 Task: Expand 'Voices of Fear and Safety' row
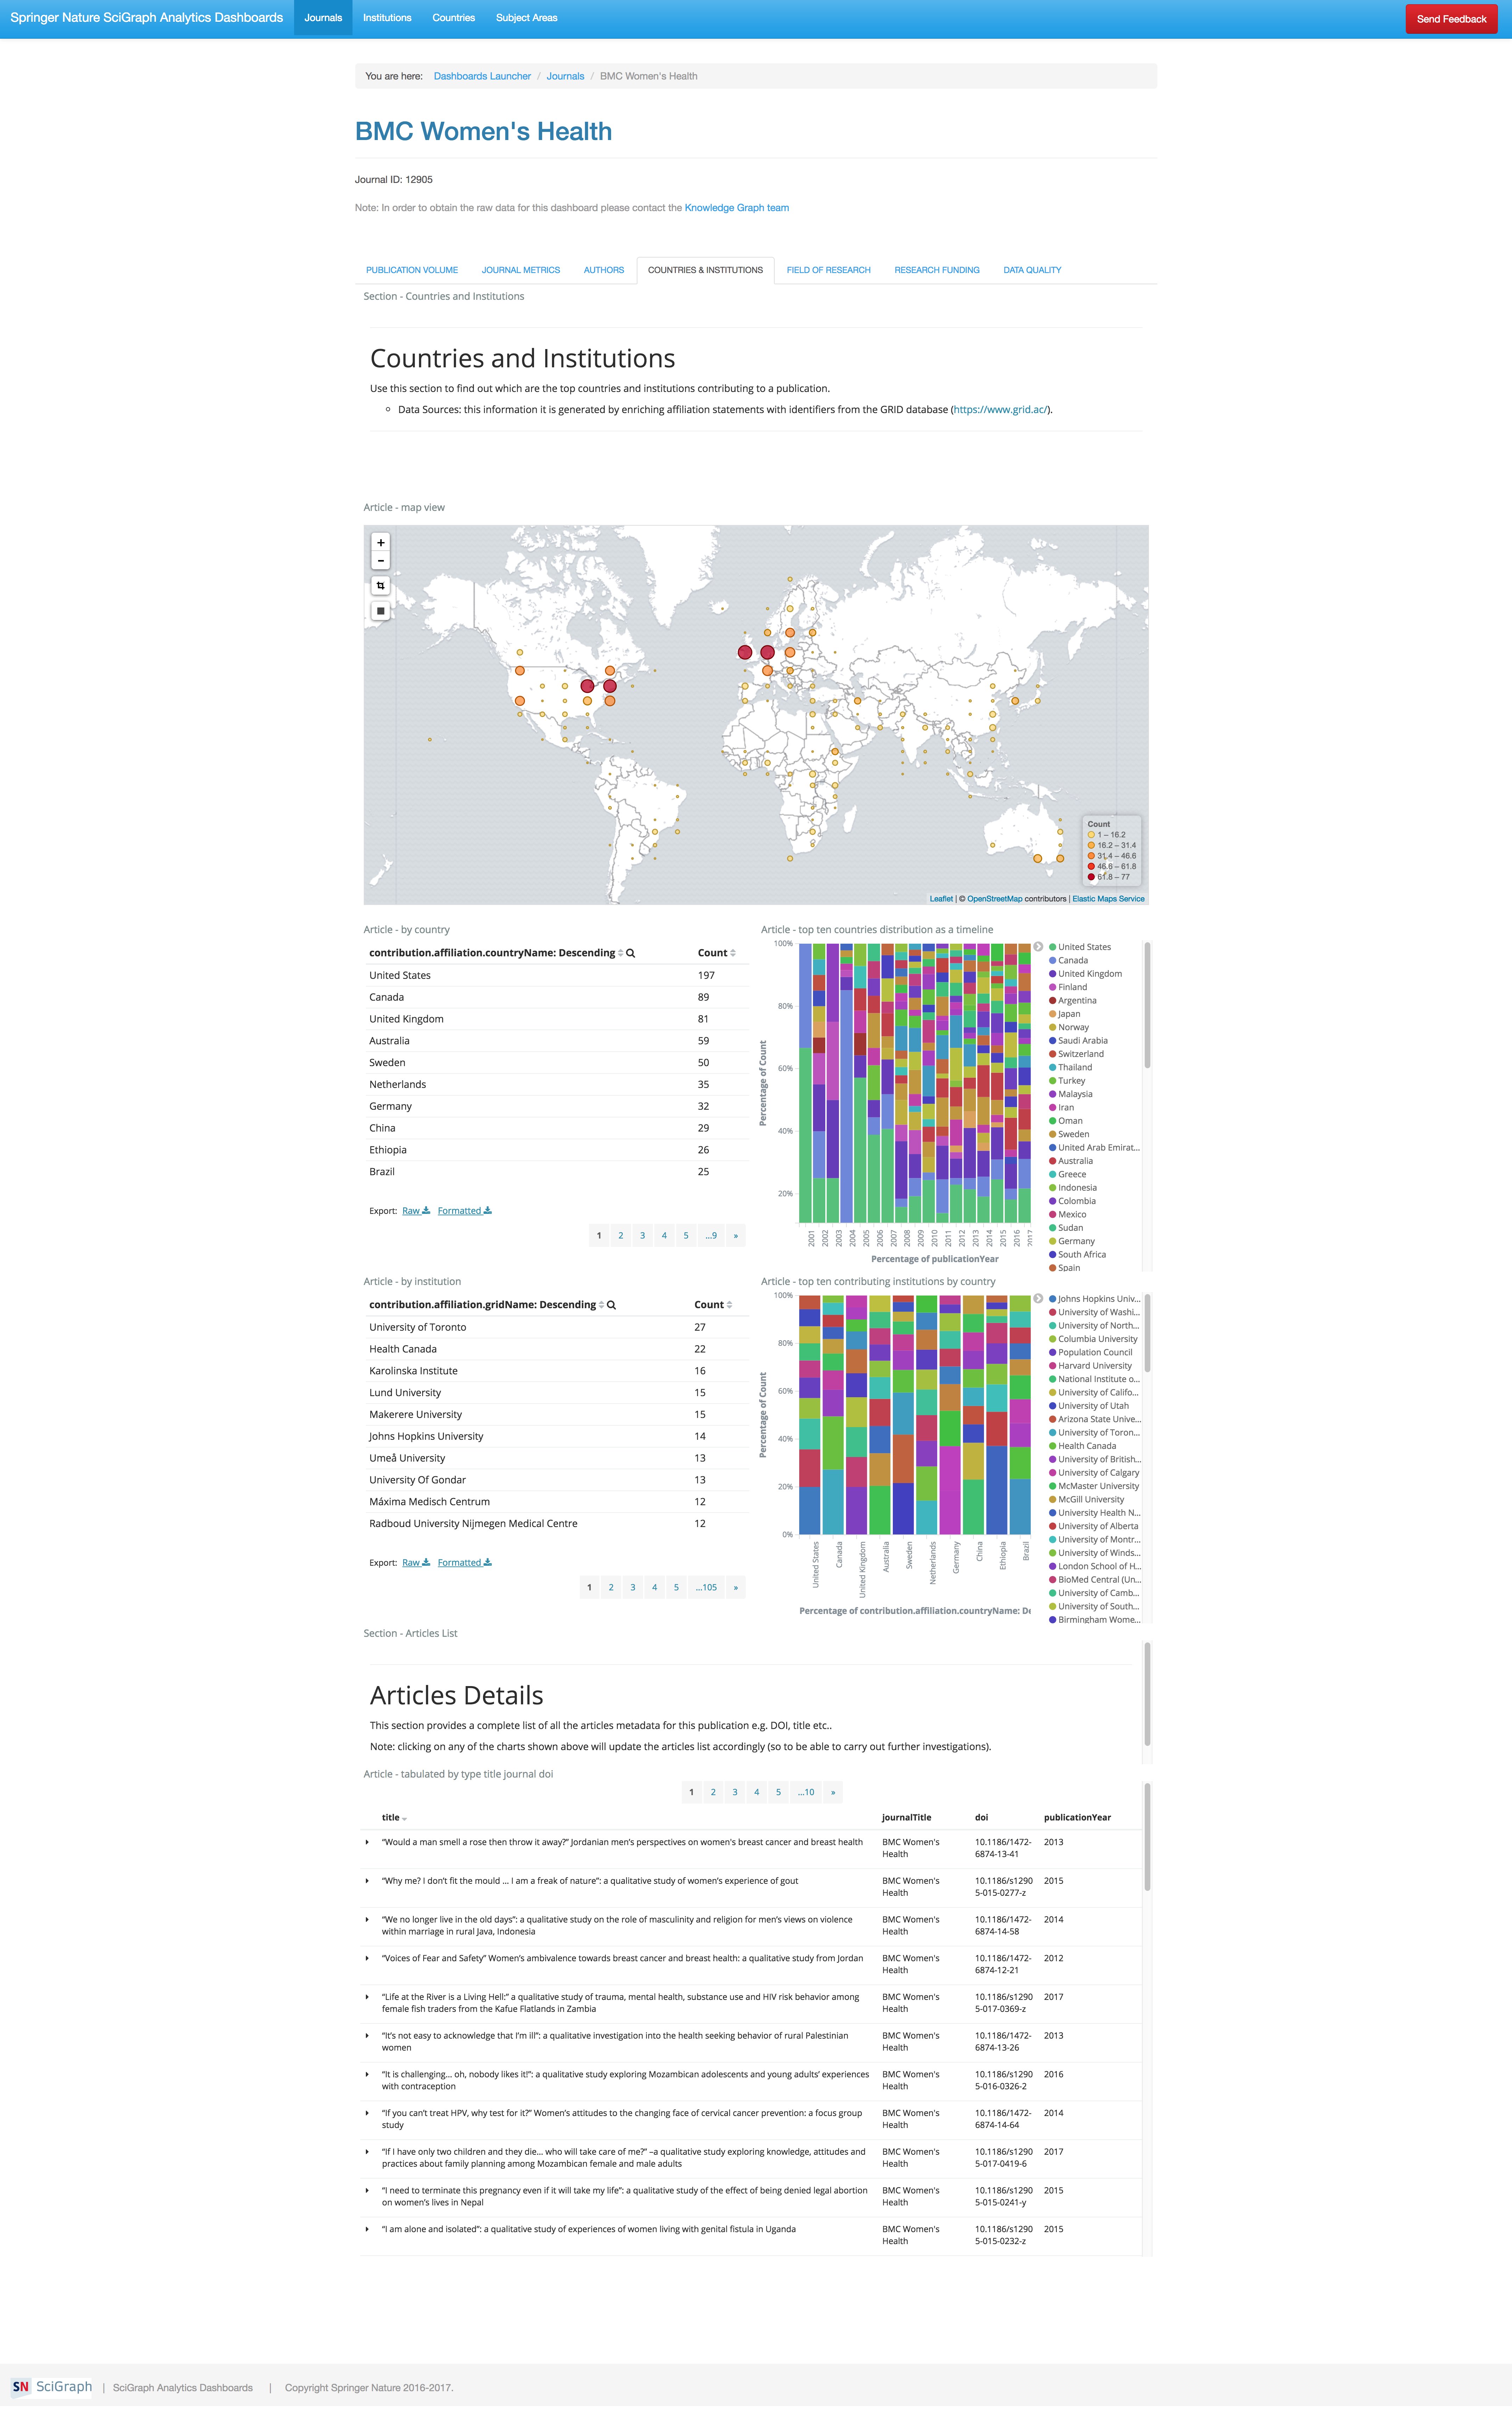coord(367,1958)
